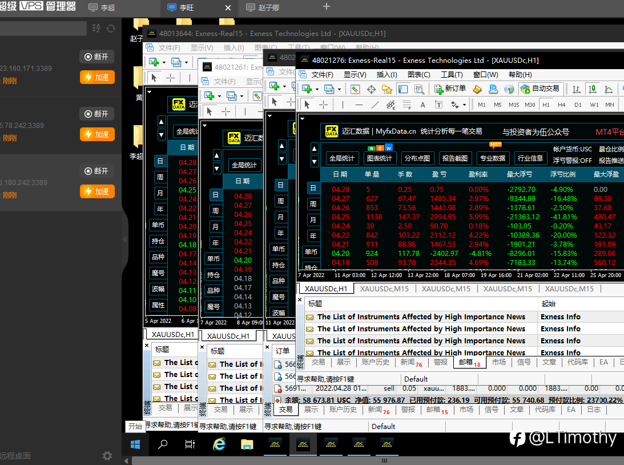The height and width of the screenshot is (465, 624).
Task: Open the Data Window crosshair-circle icon
Action: click(x=371, y=89)
